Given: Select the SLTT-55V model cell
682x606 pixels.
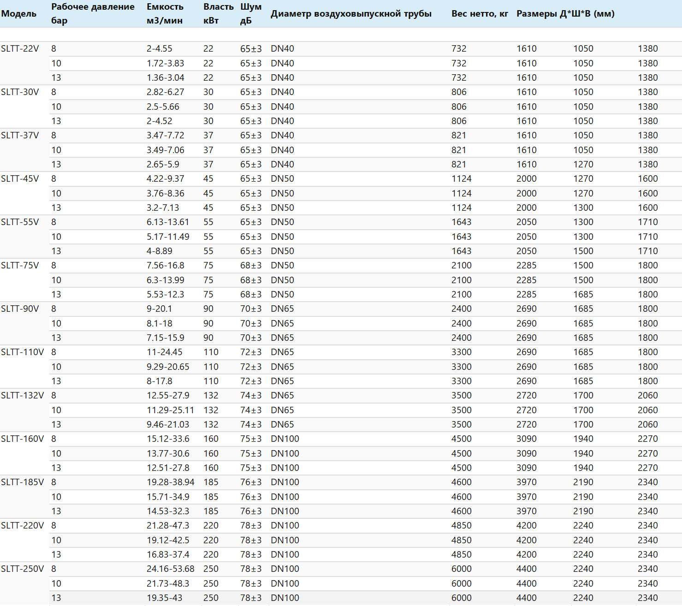Looking at the screenshot, I should tap(20, 222).
